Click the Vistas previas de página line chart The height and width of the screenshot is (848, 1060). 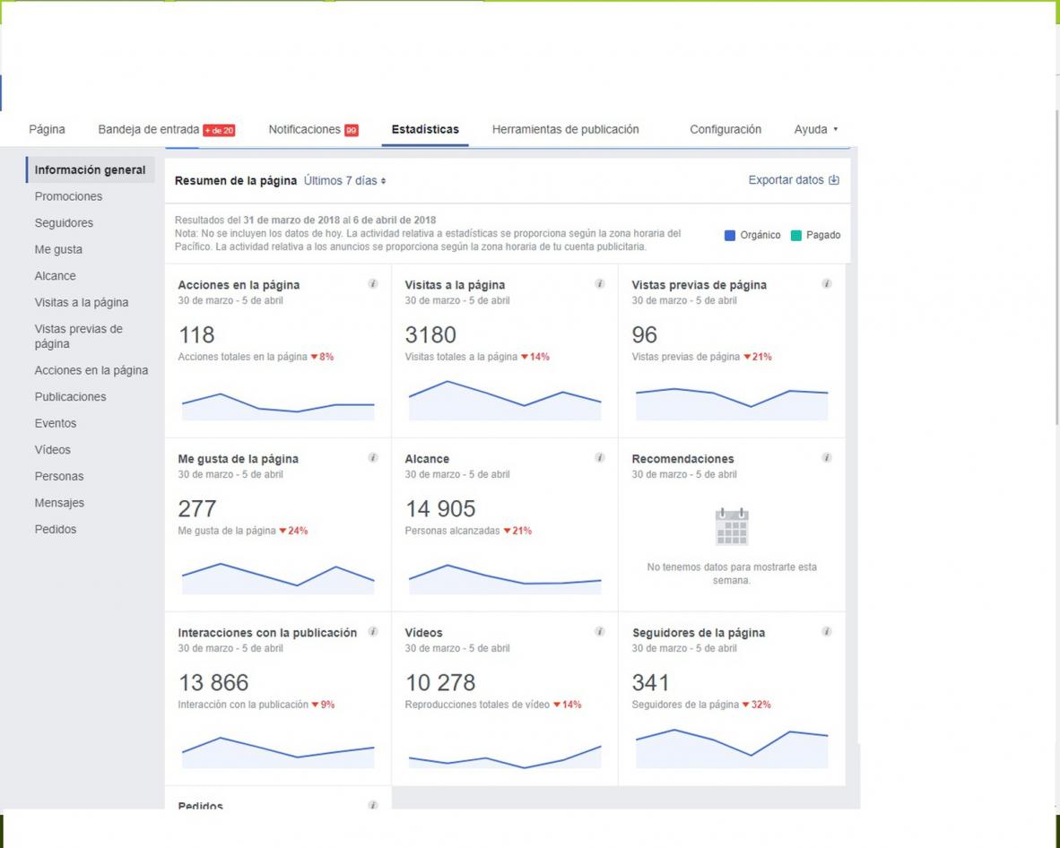pyautogui.click(x=732, y=404)
